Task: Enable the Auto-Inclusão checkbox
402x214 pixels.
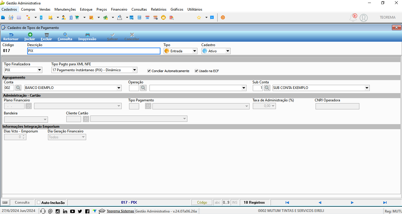Action: coord(38,202)
